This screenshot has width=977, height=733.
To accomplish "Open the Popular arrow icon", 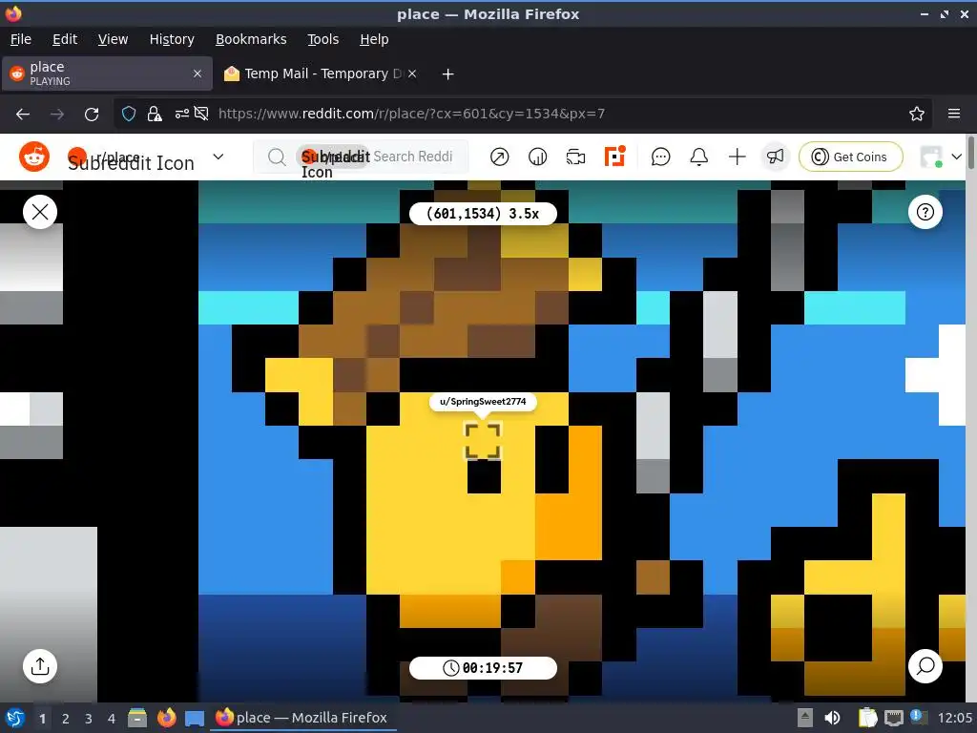I will click(x=499, y=157).
